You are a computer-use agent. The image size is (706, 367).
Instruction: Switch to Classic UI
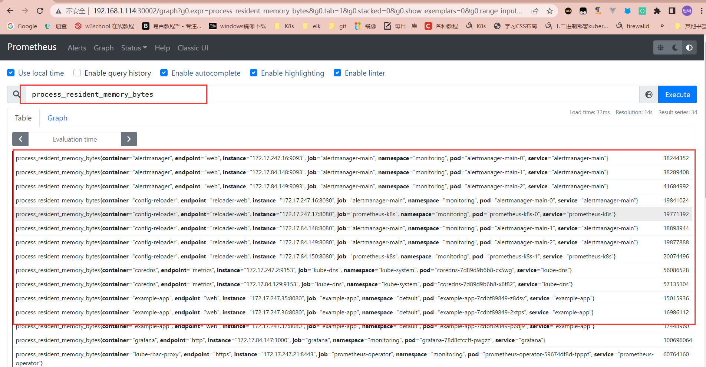pyautogui.click(x=193, y=48)
